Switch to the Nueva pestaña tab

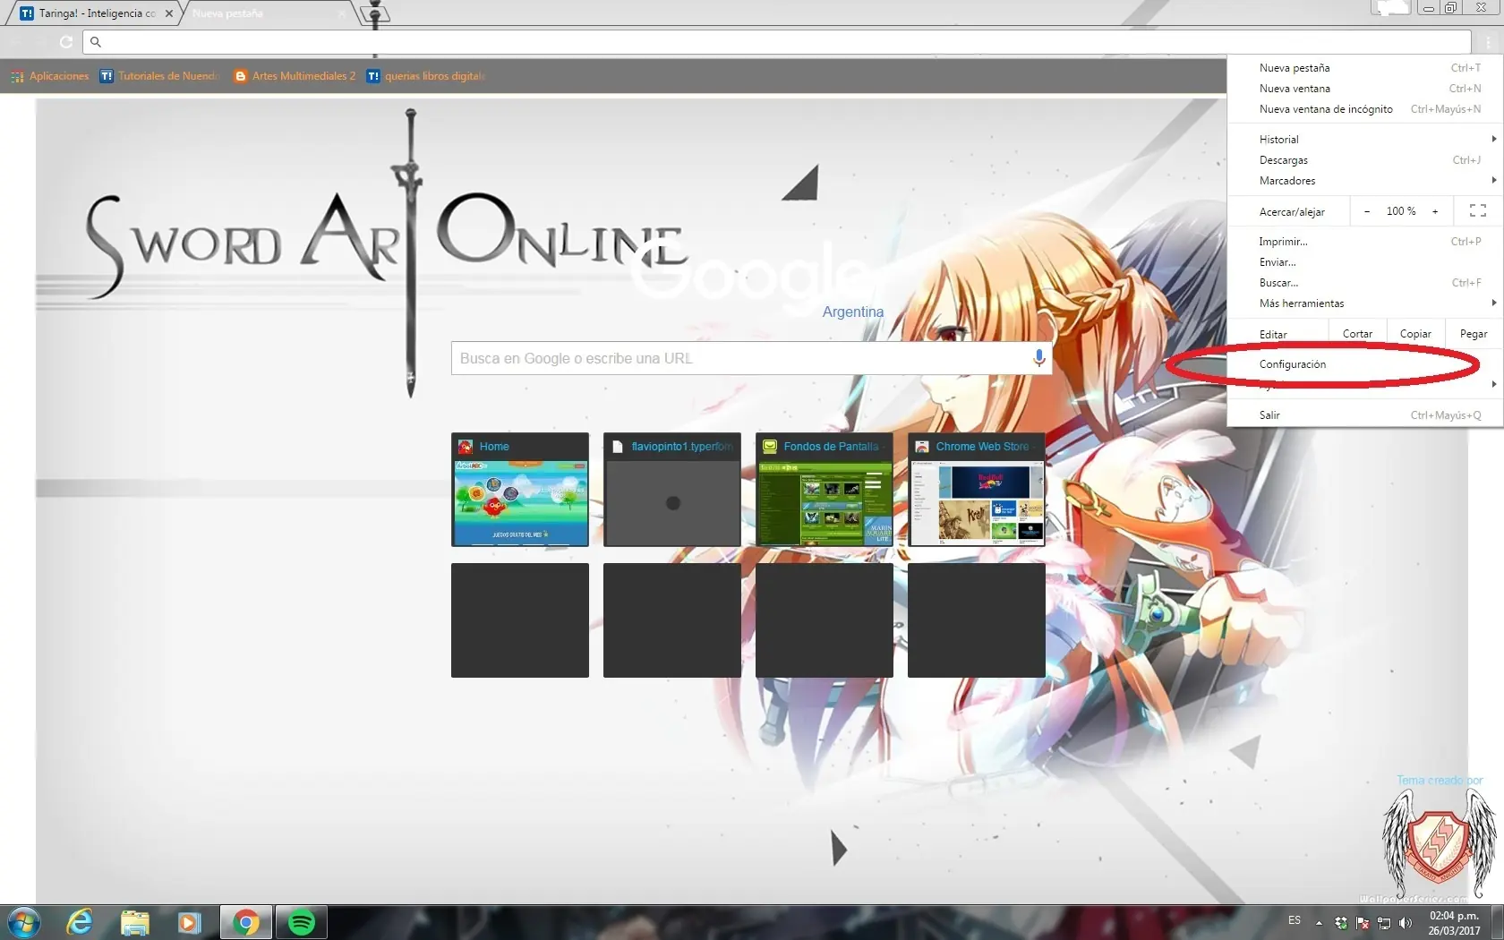(x=267, y=13)
